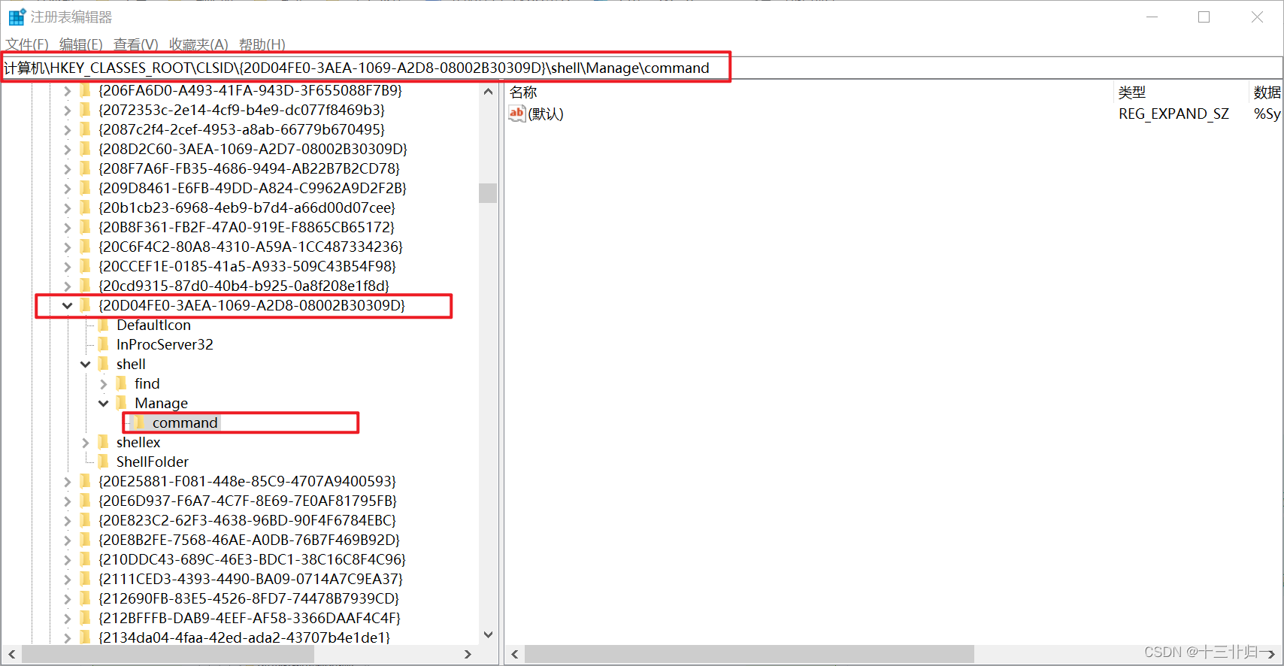1284x666 pixels.
Task: Click the folder icon of InProcServer32 key
Action: tap(103, 344)
